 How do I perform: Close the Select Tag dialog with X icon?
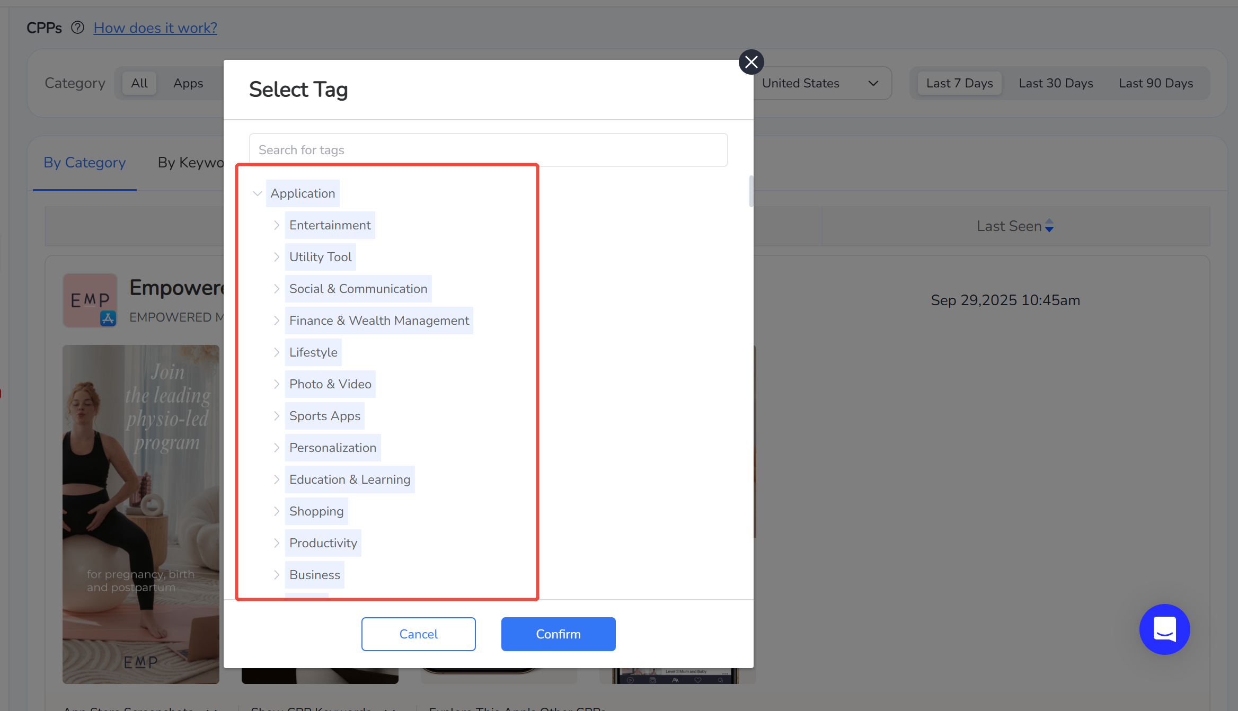point(751,63)
